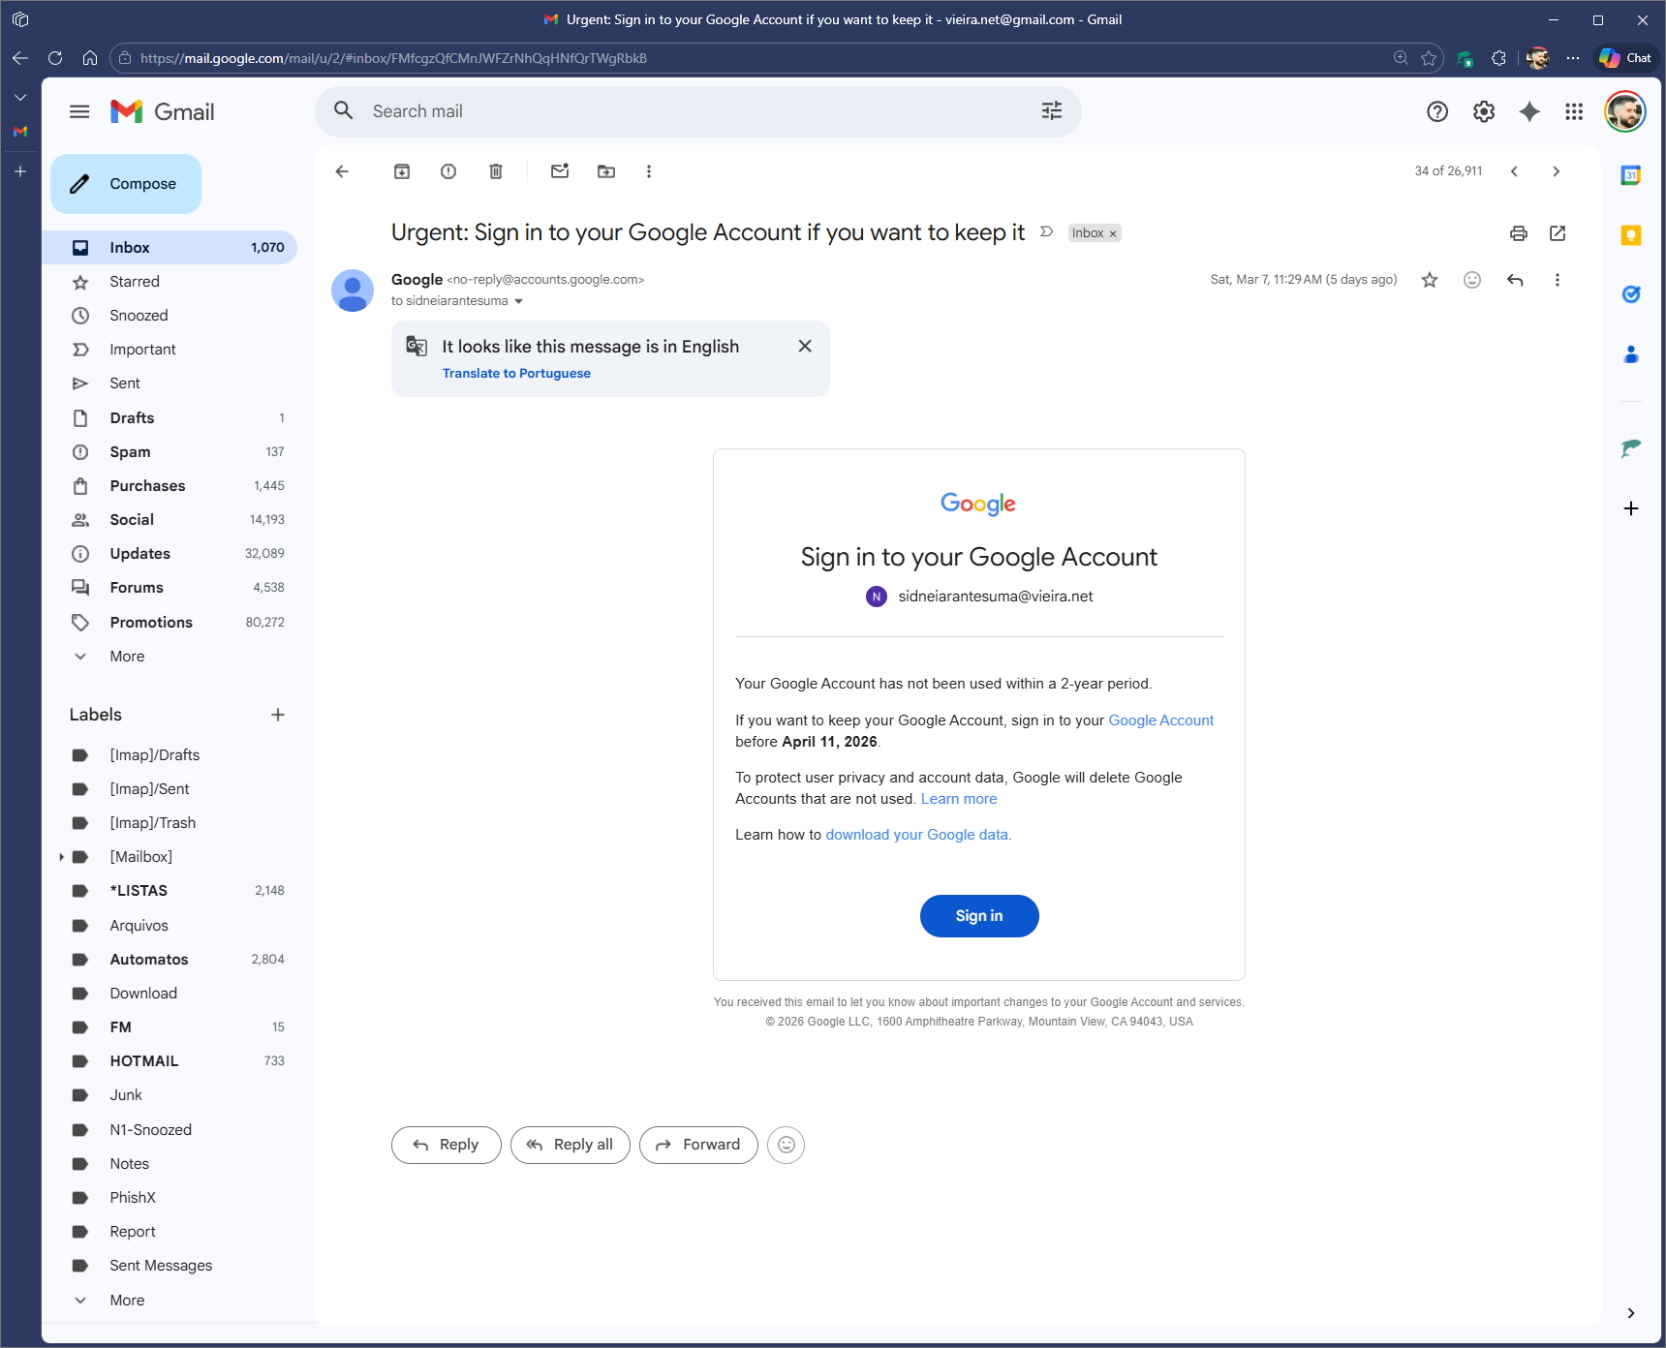
Task: Click the Search mail field
Action: (678, 110)
